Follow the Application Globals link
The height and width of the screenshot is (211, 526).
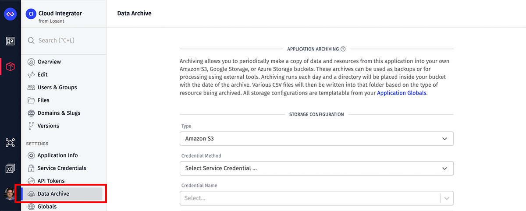[402, 93]
